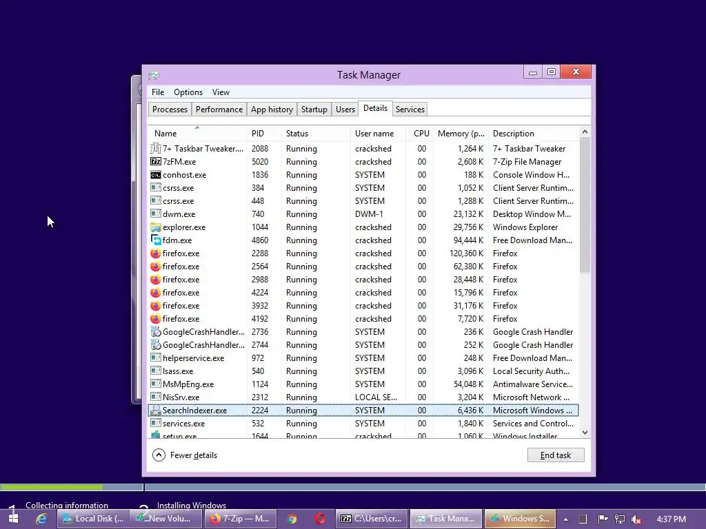This screenshot has width=706, height=529.
Task: Switch to New Volume taskbar window
Action: (165, 519)
